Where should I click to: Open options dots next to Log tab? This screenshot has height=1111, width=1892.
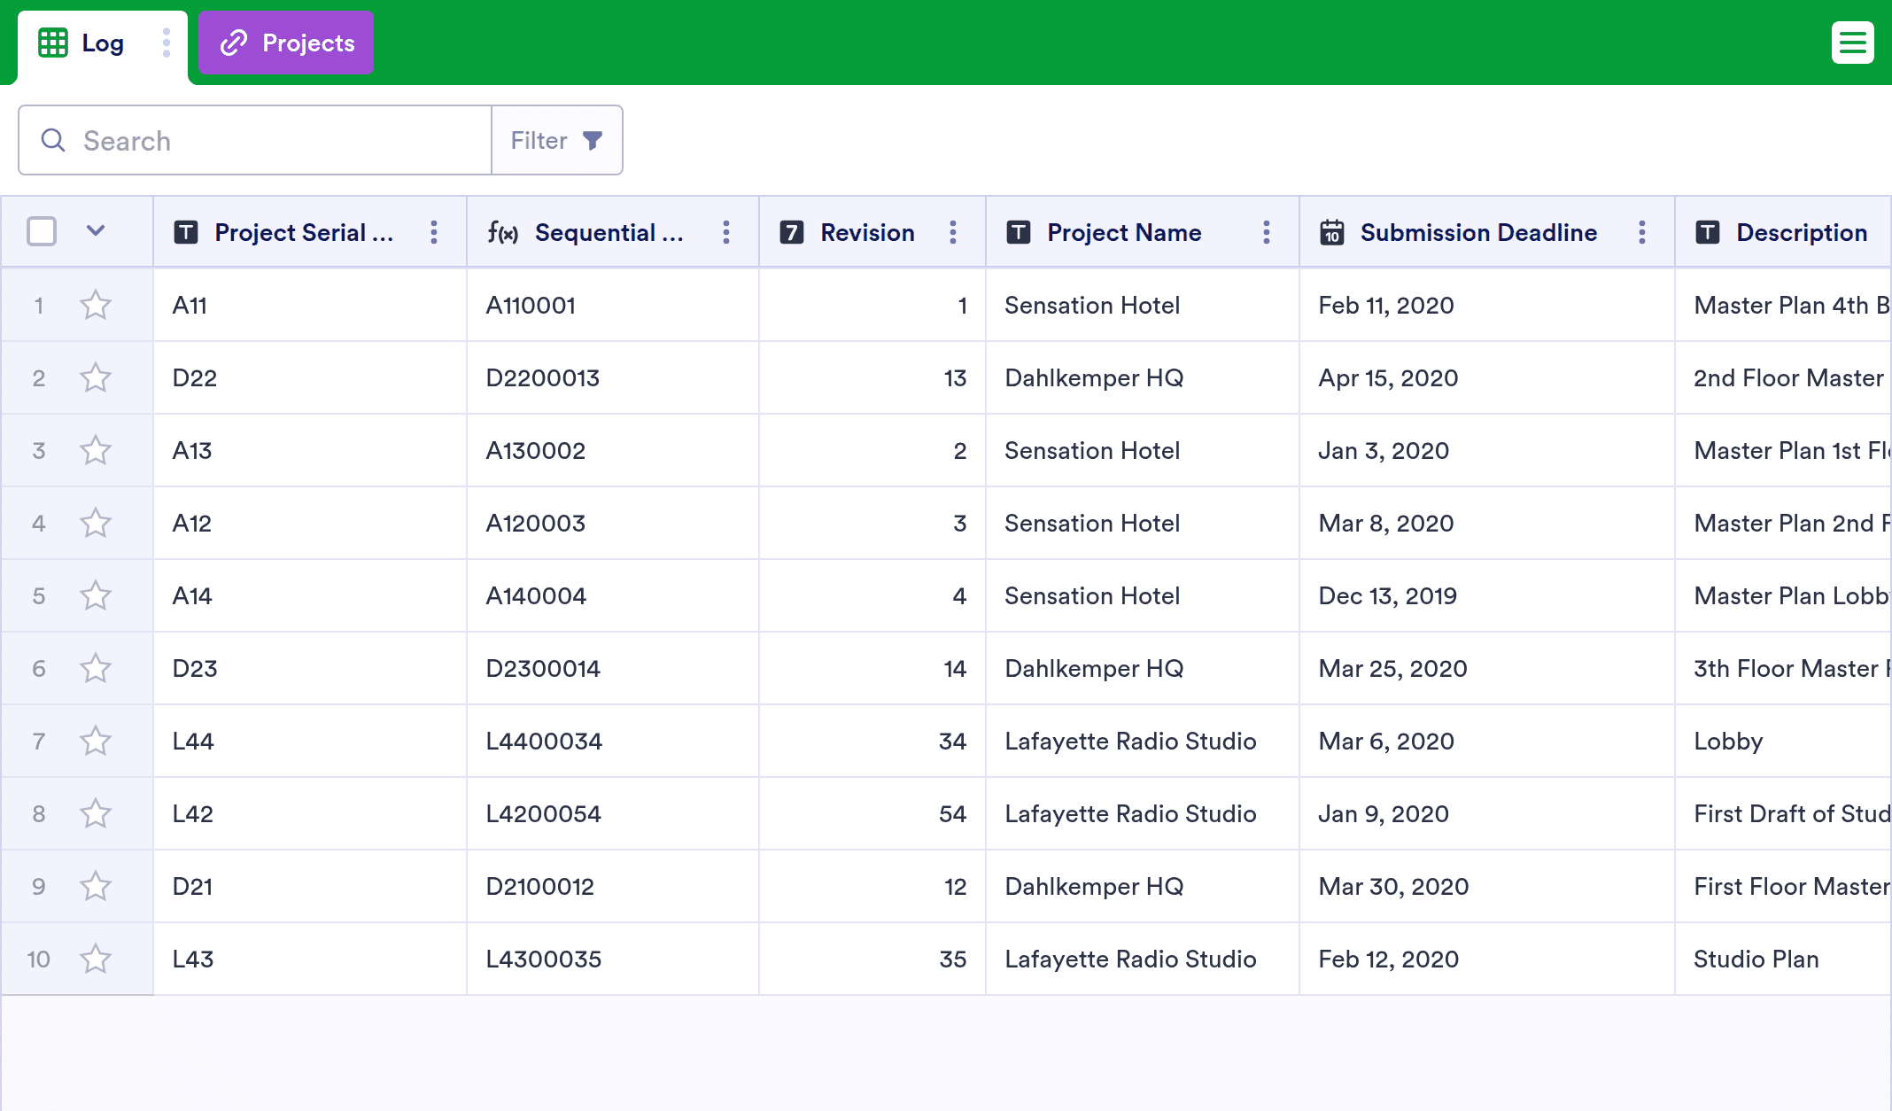(166, 43)
